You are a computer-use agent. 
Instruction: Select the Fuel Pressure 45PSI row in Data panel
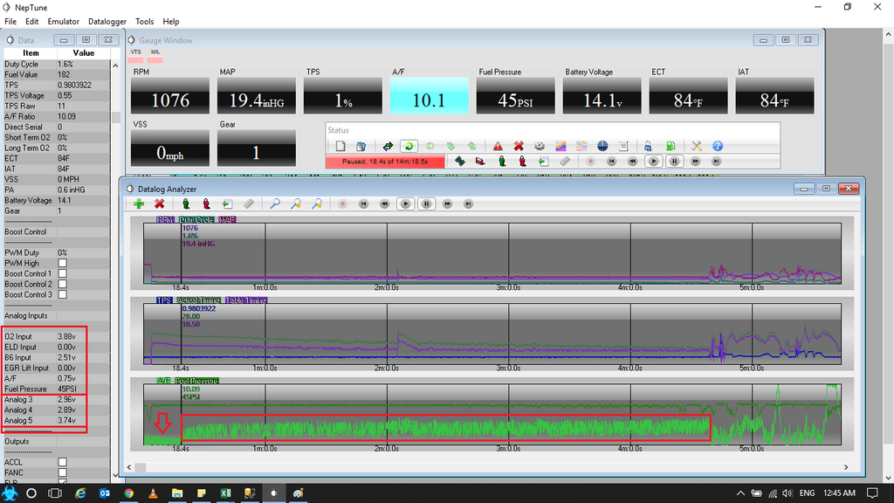57,389
